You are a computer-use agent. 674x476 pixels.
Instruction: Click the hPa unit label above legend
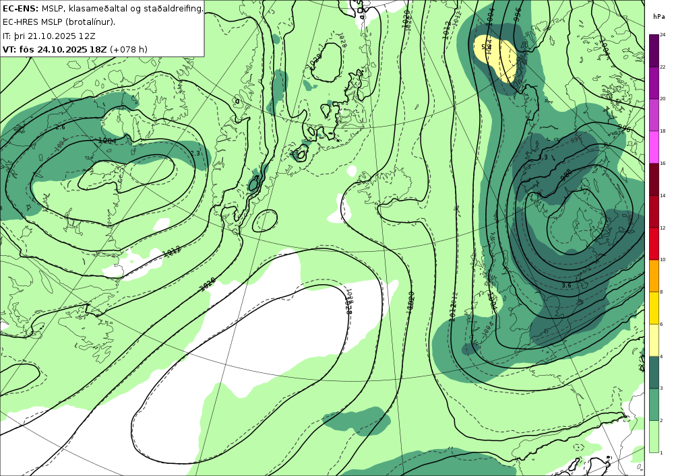click(x=658, y=17)
